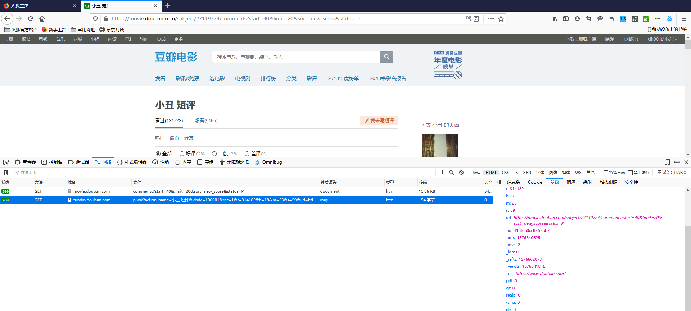
Task: Open the request blocking icon in DevTools
Action: 461,173
